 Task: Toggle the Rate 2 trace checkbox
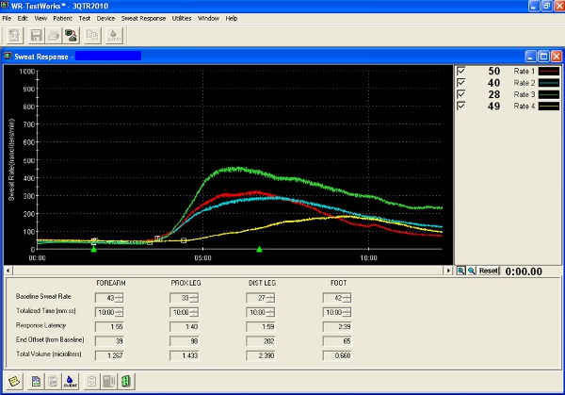tap(460, 83)
